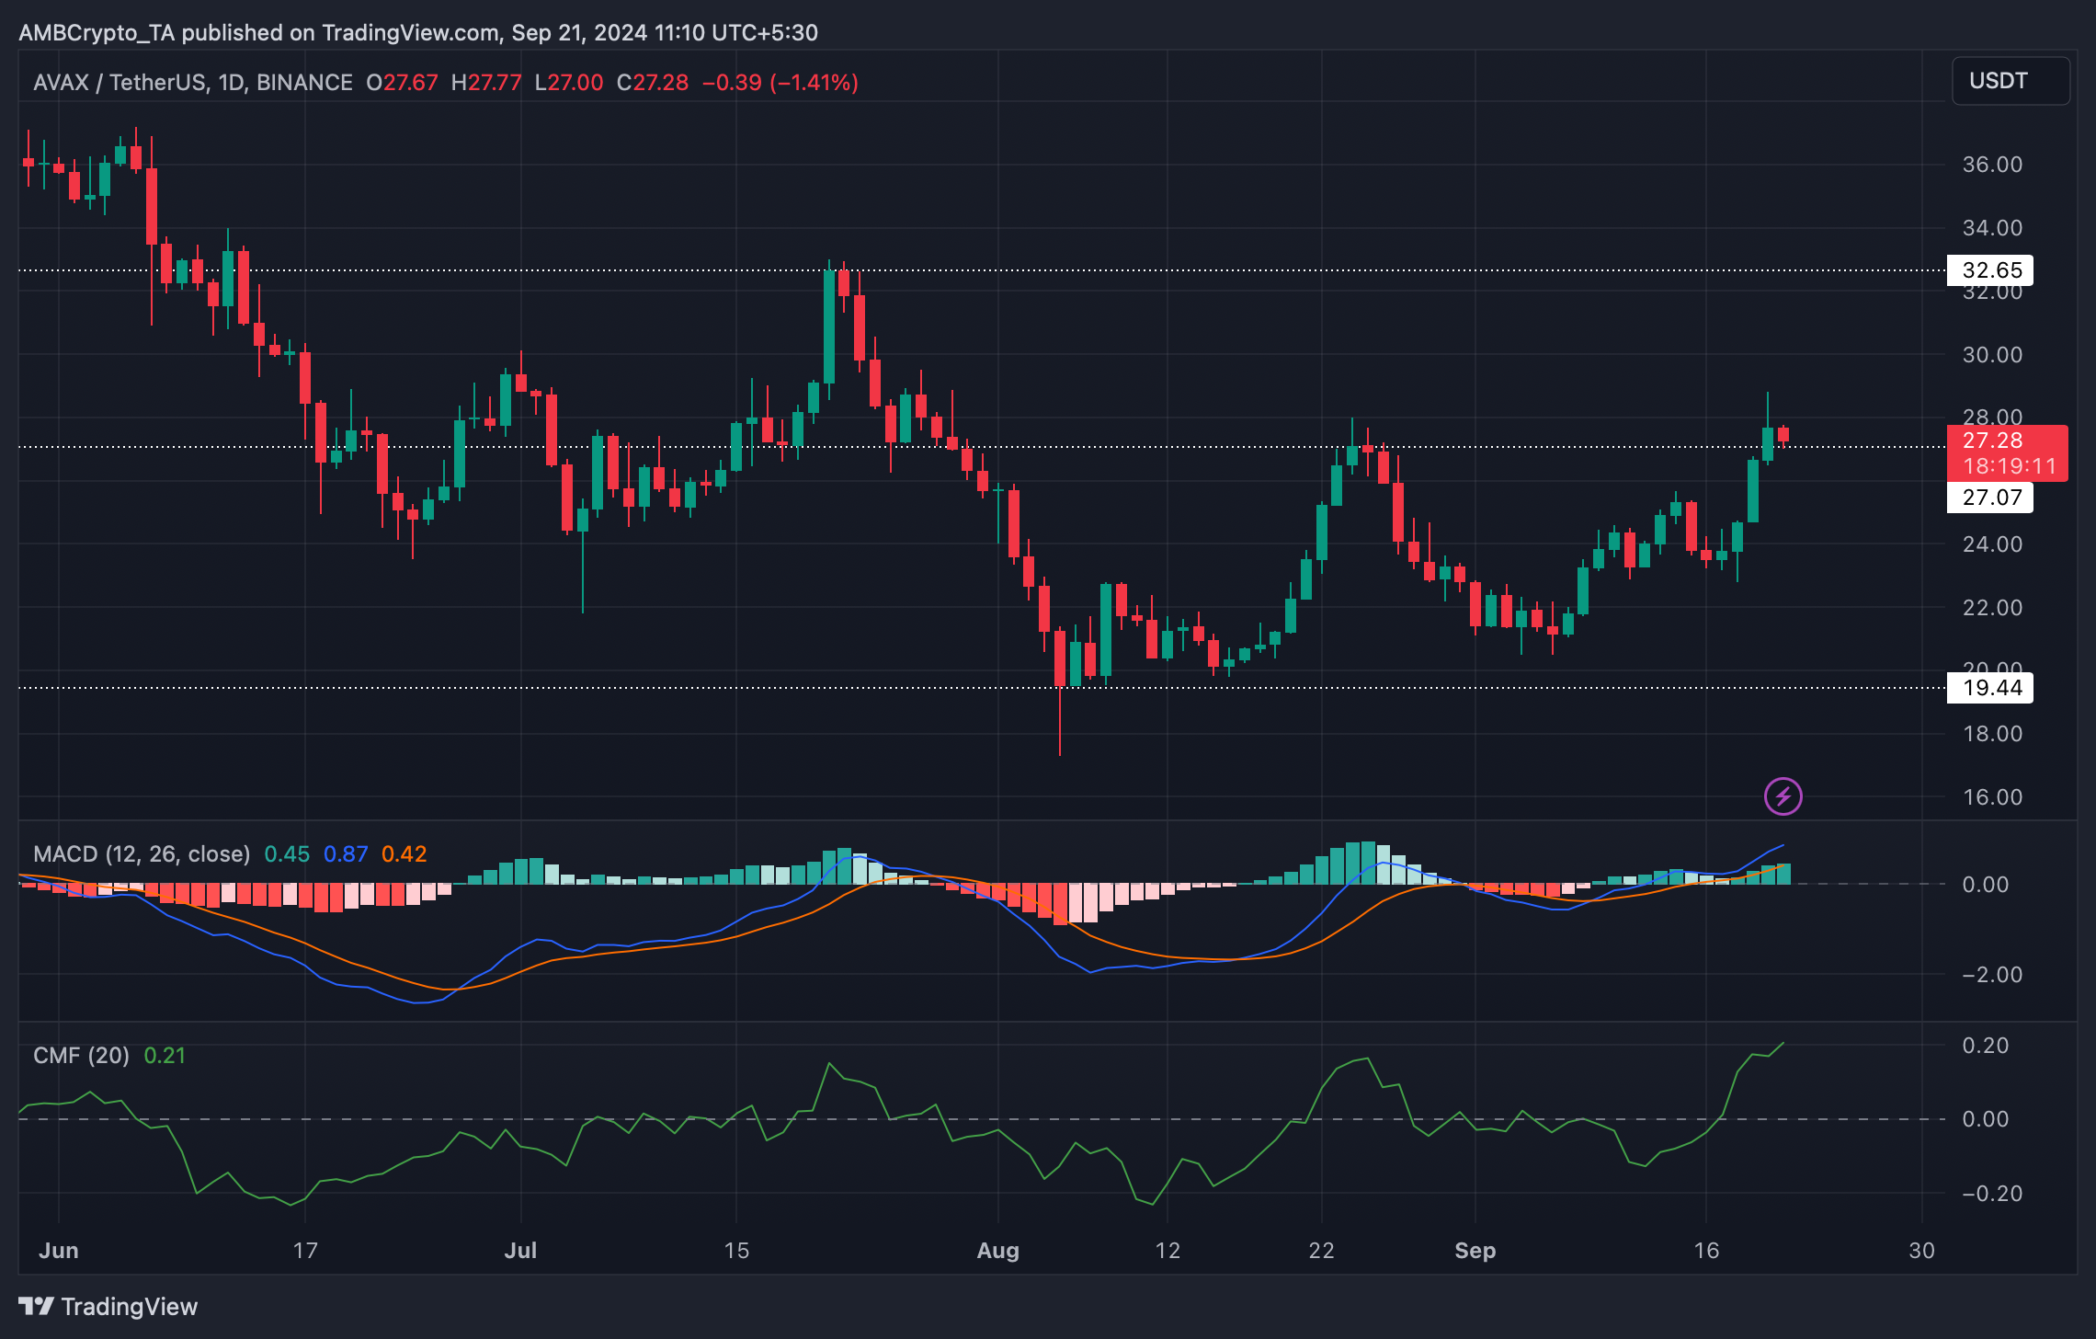Click the 30.00 price axis label
2096x1339 pixels.
click(x=1992, y=355)
